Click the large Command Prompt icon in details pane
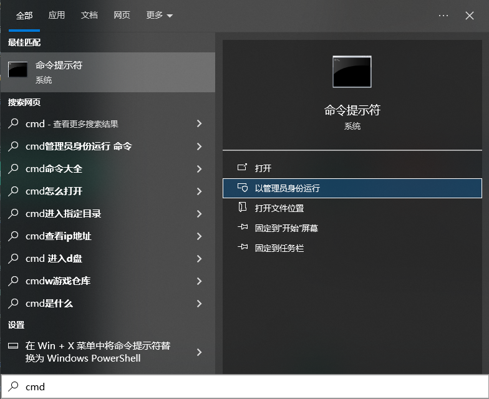489x399 pixels. 352,72
